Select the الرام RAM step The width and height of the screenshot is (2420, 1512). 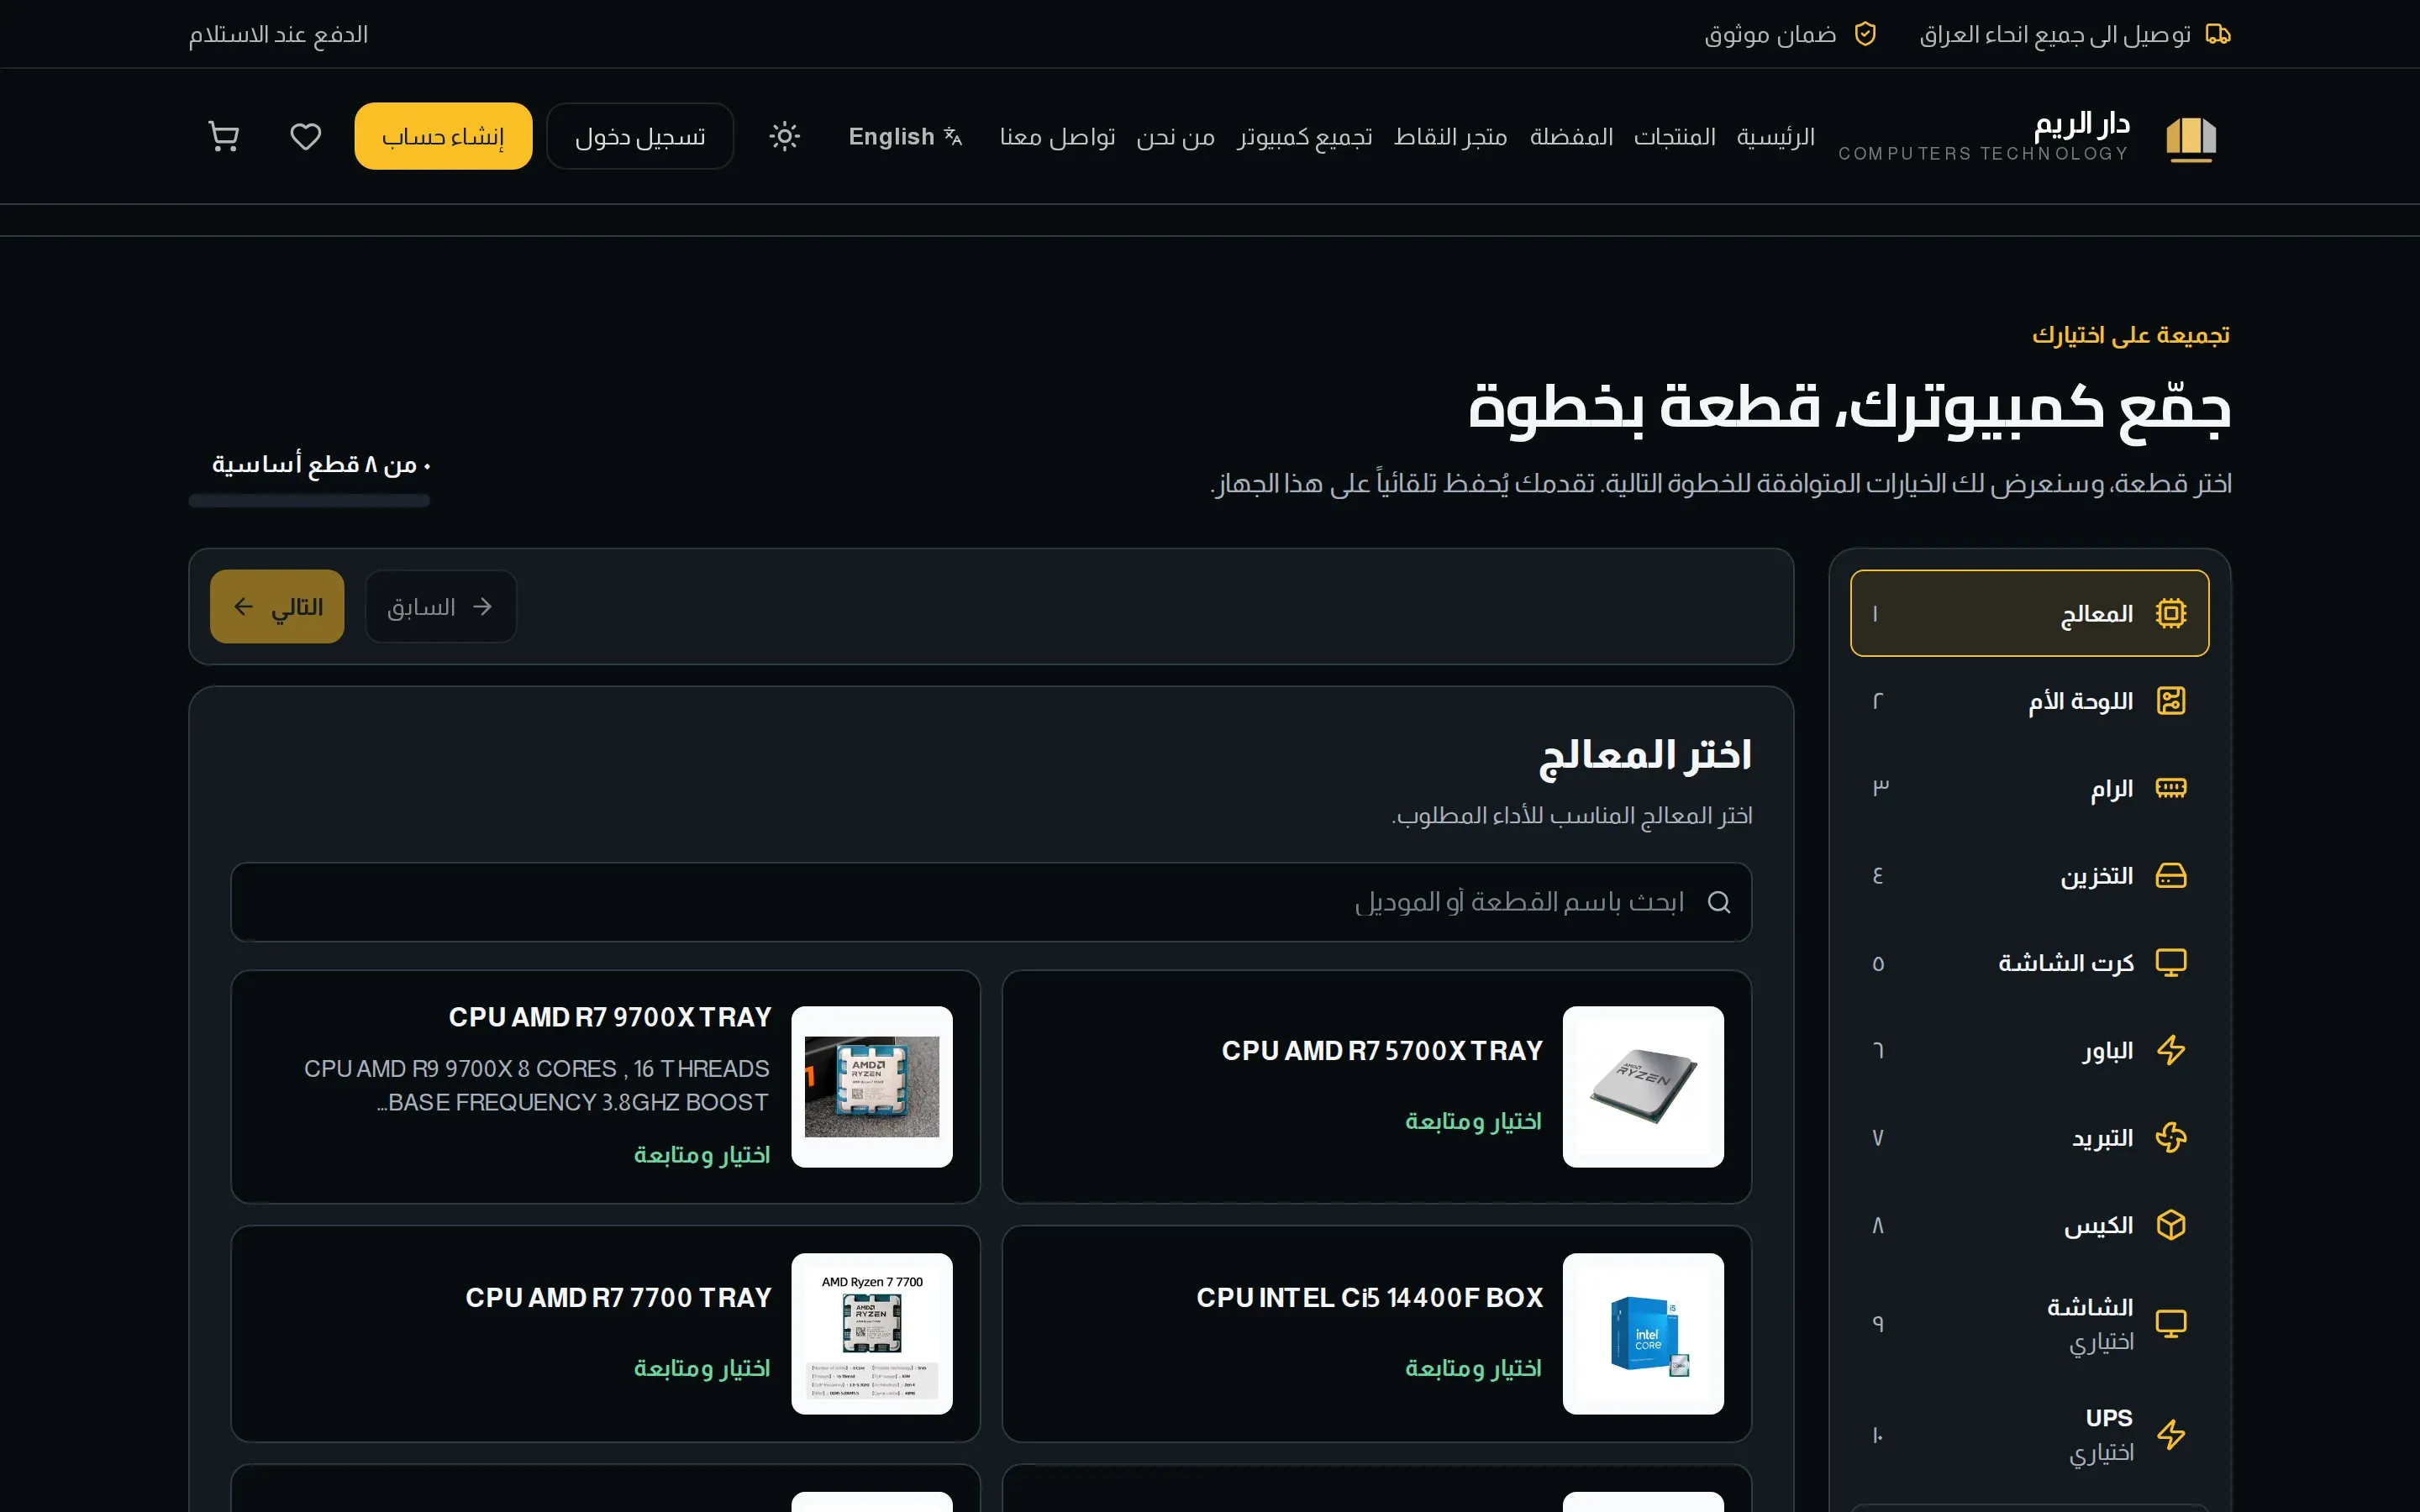point(2029,788)
